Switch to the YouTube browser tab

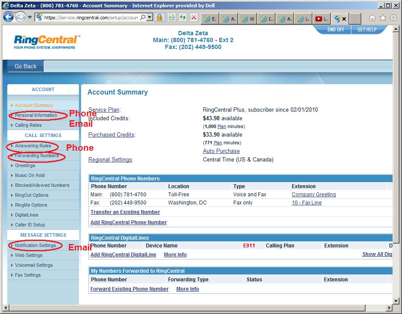pyautogui.click(x=321, y=19)
